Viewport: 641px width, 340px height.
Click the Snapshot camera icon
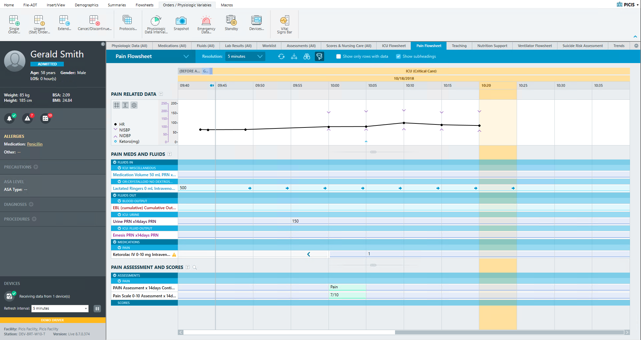pos(181,21)
